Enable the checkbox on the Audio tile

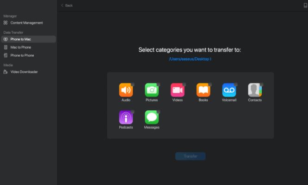(132, 84)
